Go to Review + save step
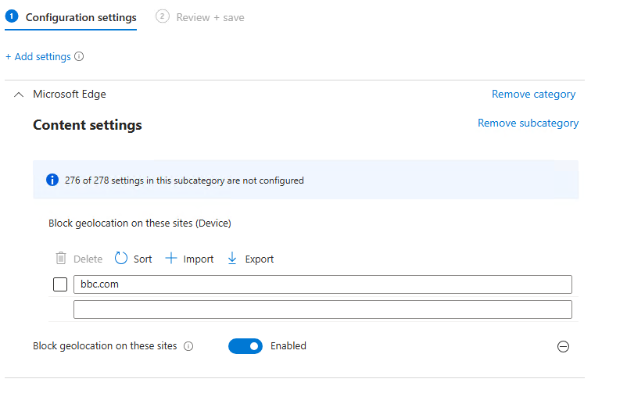 click(200, 18)
